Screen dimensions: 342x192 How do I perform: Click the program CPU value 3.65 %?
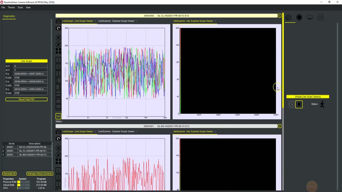pos(41,188)
